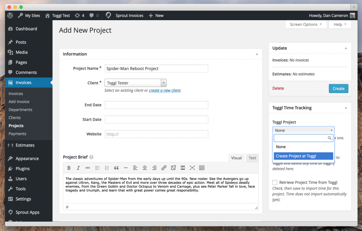Enable Retrieve Project Time from Toggl
Viewport: 362px width, 231px height.
tap(275, 182)
